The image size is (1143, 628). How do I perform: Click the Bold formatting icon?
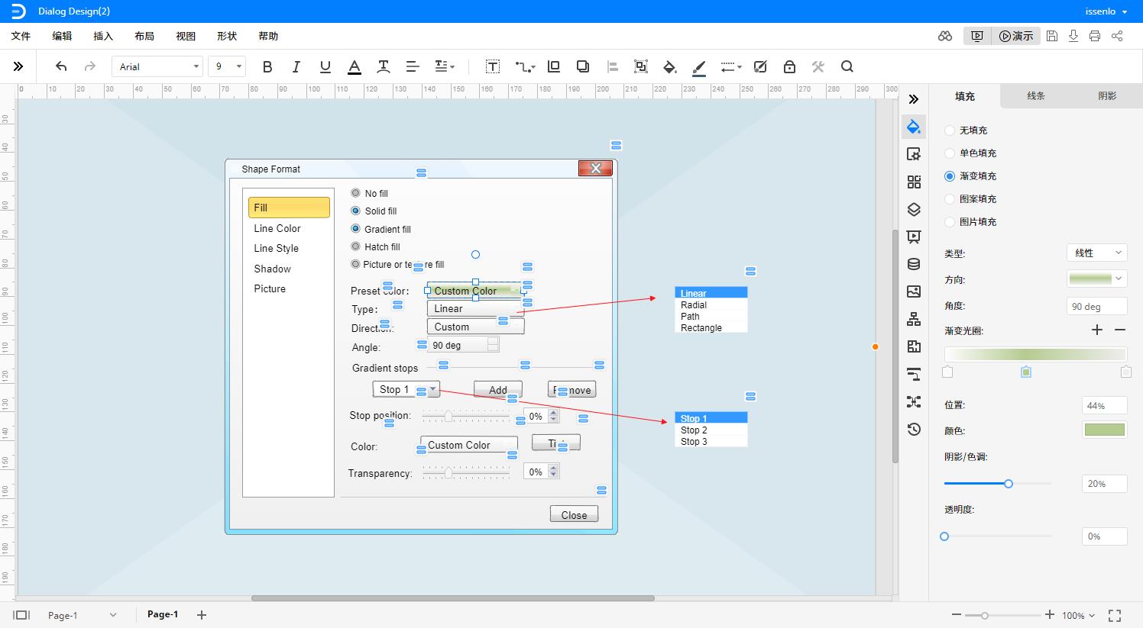coord(267,67)
